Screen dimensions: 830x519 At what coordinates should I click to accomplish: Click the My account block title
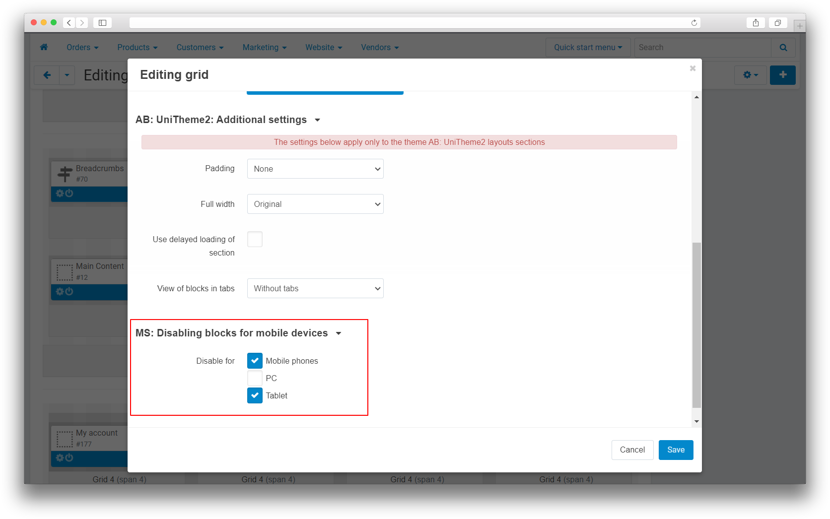tap(97, 433)
